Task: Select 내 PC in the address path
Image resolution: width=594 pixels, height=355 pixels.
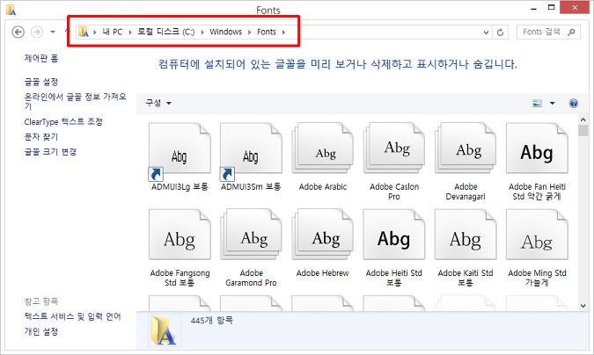Action: click(x=113, y=32)
